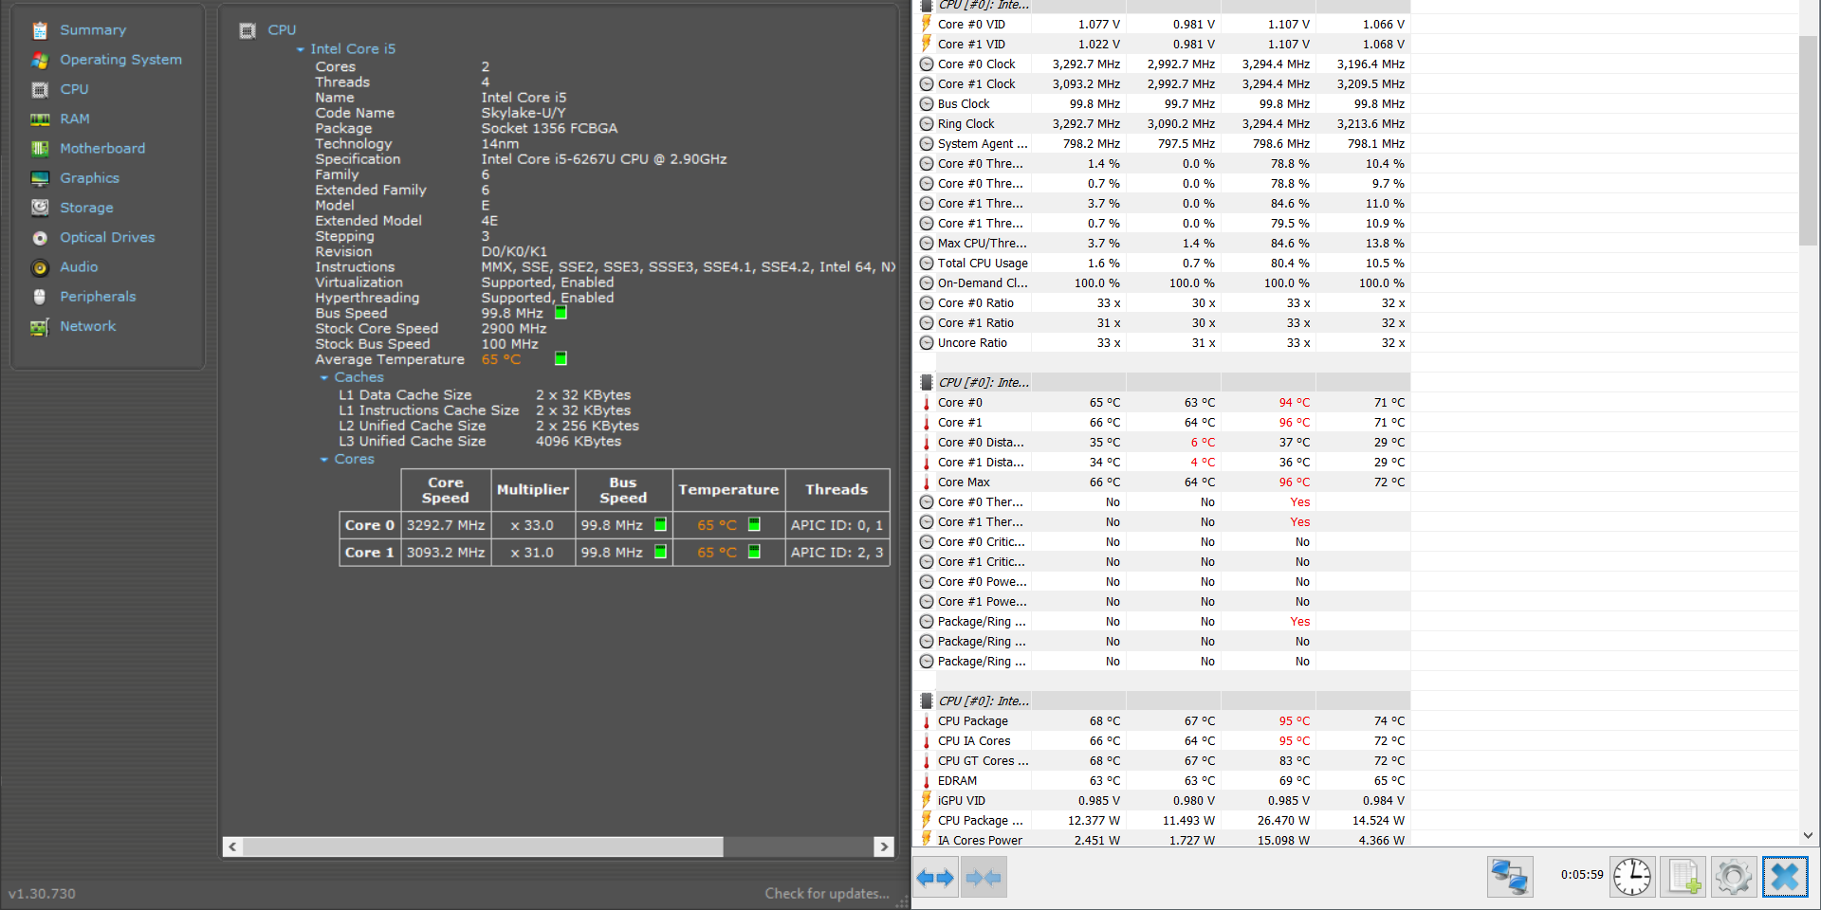The image size is (1821, 910).
Task: Go to the Summary section
Action: (93, 30)
